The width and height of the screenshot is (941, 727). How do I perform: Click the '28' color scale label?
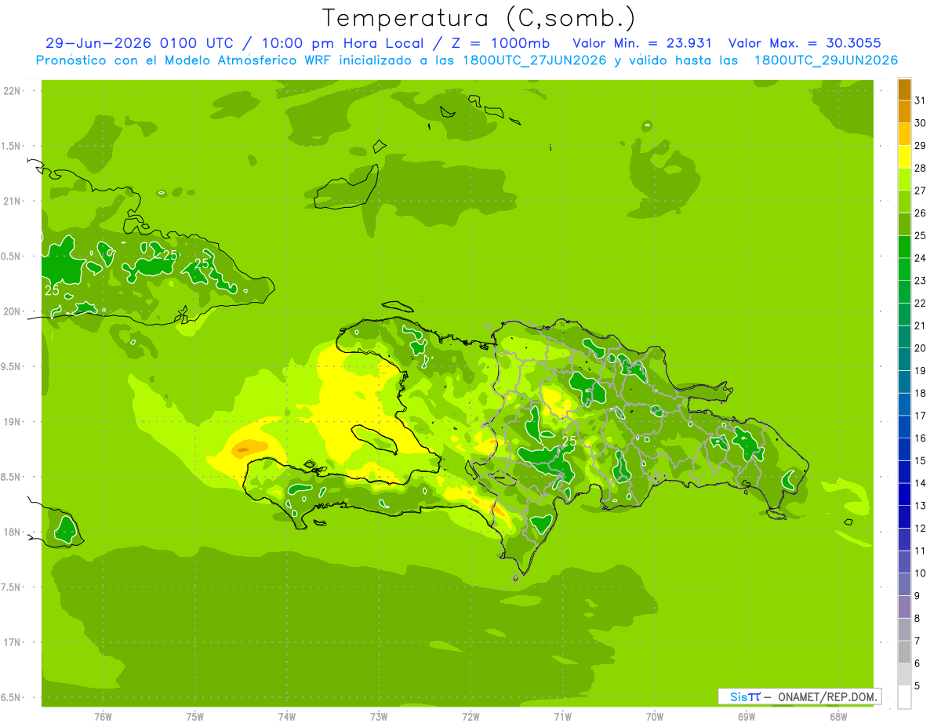pyautogui.click(x=920, y=168)
